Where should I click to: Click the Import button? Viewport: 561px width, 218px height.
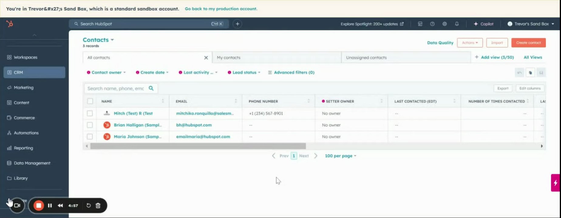[x=497, y=43]
